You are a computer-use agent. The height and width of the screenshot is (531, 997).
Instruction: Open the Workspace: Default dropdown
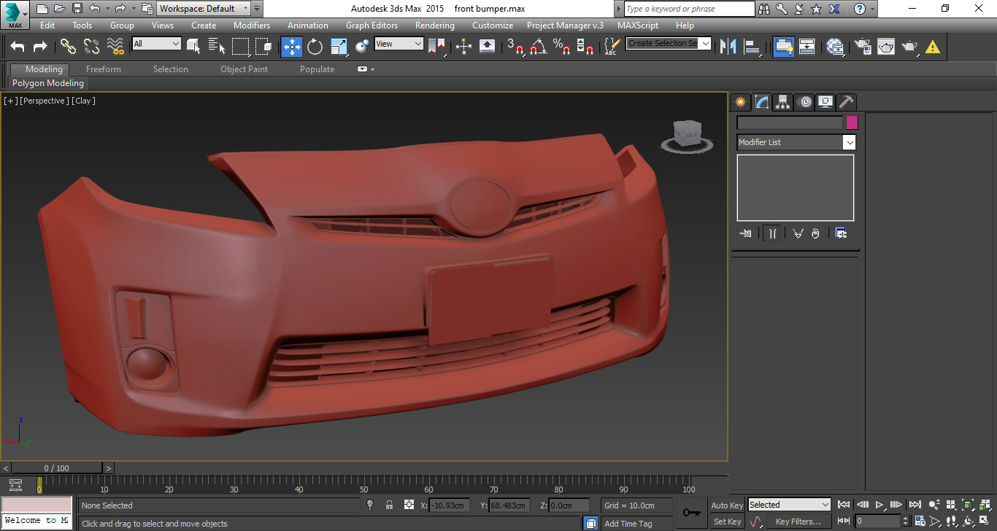pos(204,9)
